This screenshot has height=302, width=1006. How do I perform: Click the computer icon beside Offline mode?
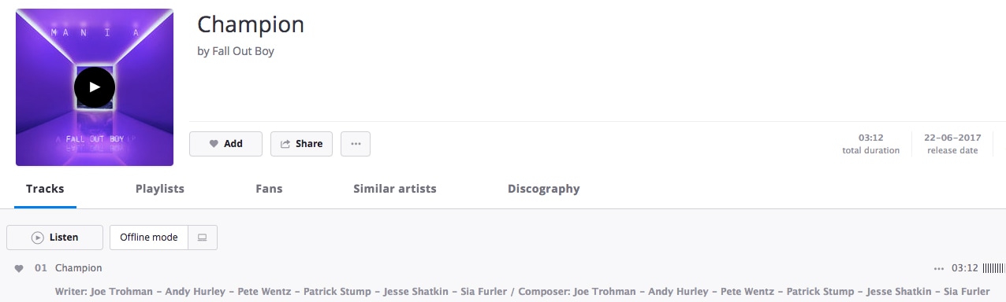(202, 238)
